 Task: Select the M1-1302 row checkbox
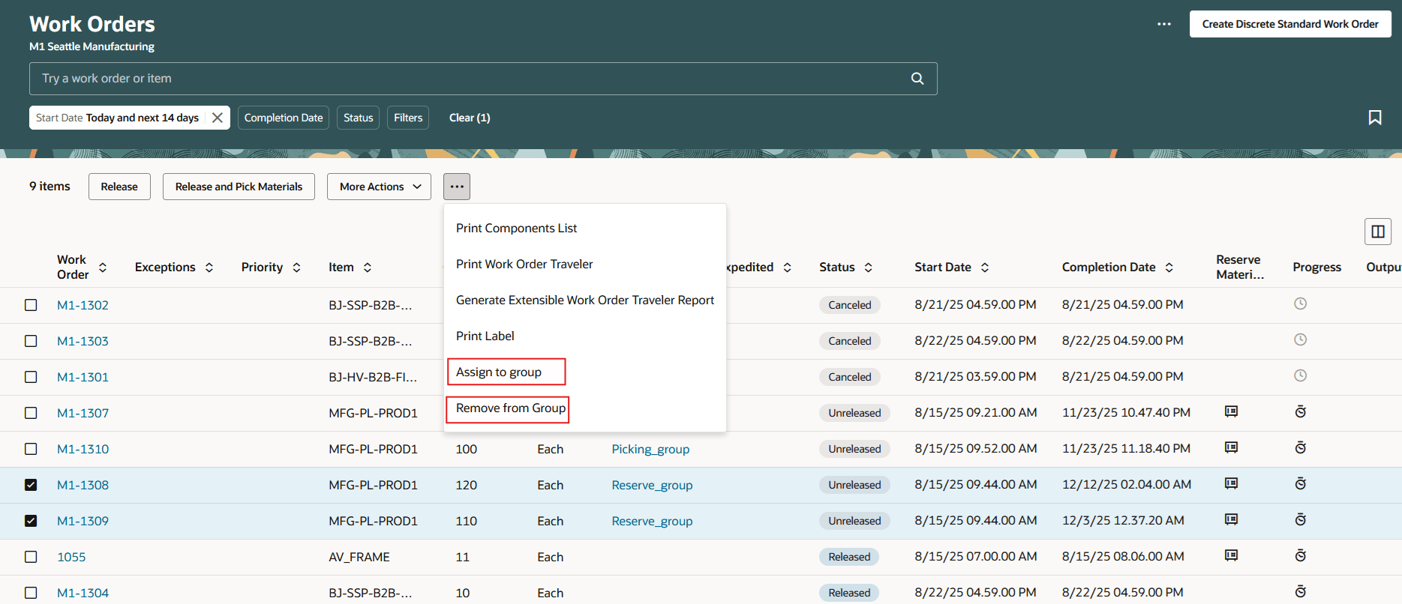coord(31,305)
